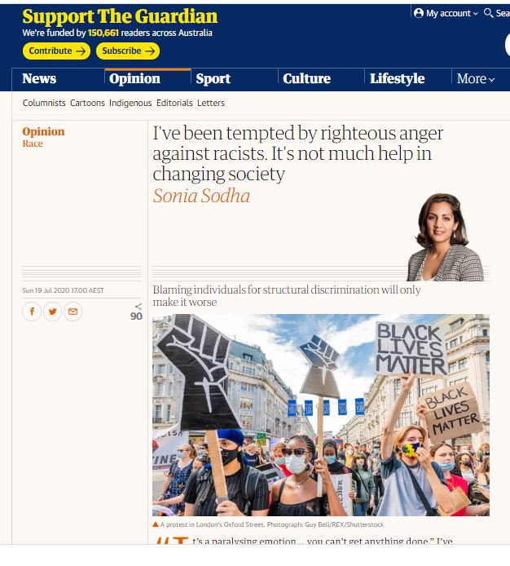Click the Subscribe button
This screenshot has width=510, height=566.
(x=128, y=51)
